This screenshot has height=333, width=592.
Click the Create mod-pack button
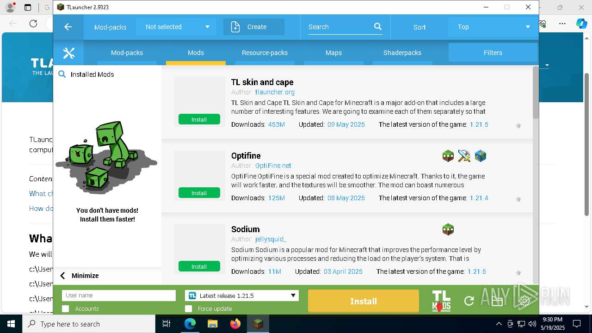pyautogui.click(x=254, y=27)
